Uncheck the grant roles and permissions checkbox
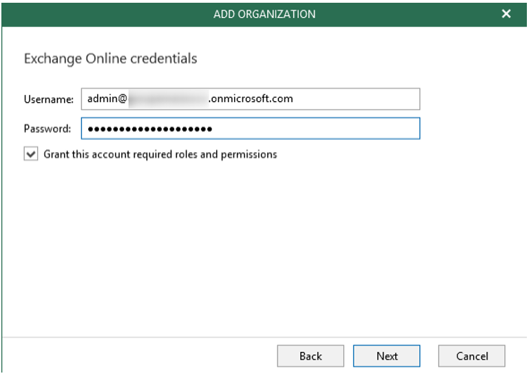531x387 pixels. (x=31, y=155)
